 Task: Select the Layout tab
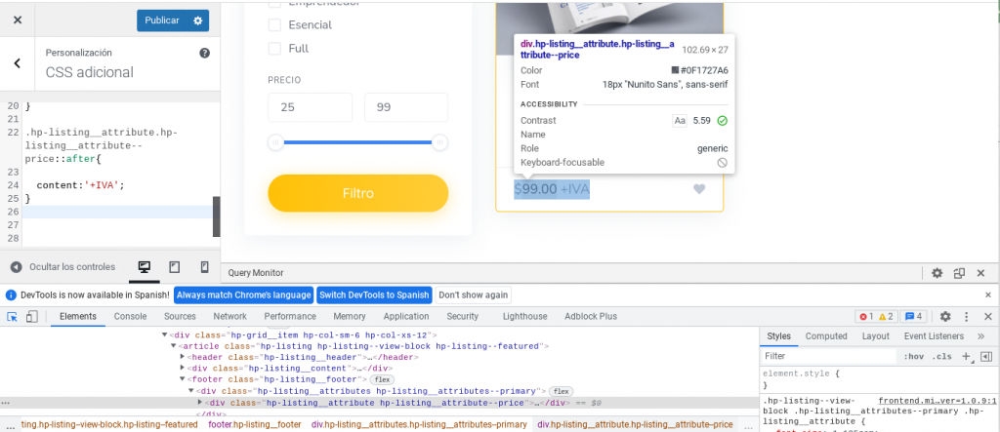(x=876, y=336)
